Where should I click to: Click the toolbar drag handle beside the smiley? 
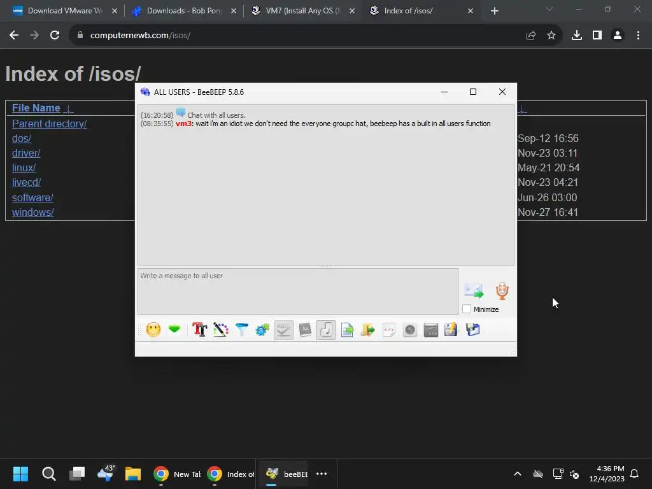(139, 330)
